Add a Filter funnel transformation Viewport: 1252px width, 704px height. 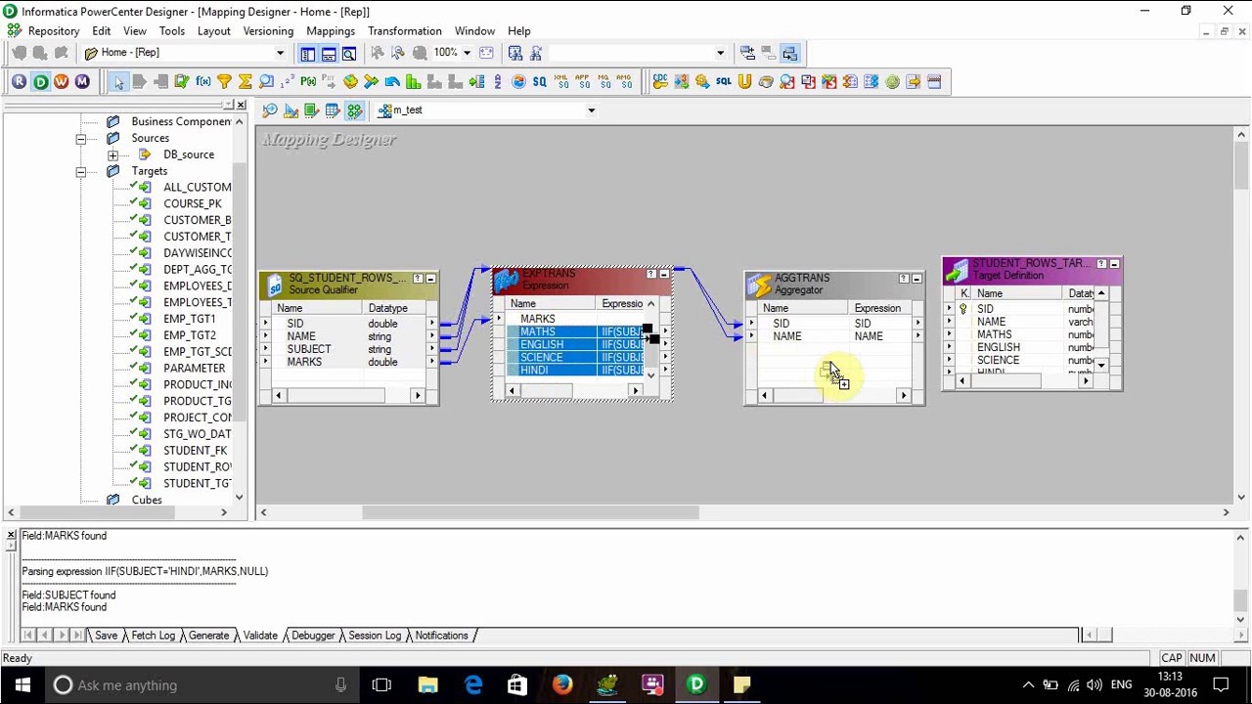[x=224, y=82]
